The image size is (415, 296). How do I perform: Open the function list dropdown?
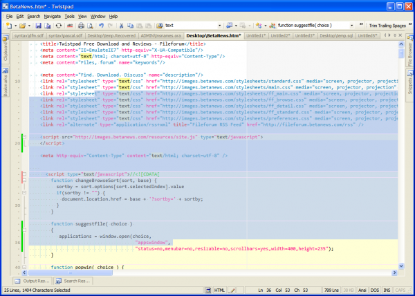(351, 25)
